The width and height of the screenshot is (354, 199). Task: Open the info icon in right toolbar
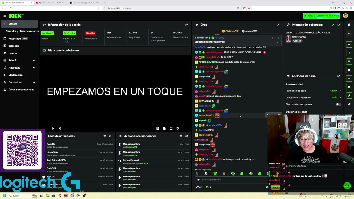tap(349, 25)
